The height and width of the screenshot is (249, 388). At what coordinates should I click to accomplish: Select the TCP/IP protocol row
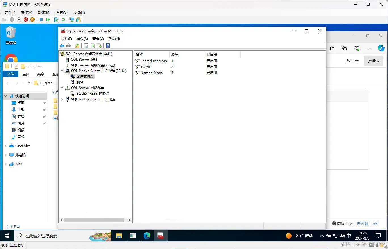[146, 67]
